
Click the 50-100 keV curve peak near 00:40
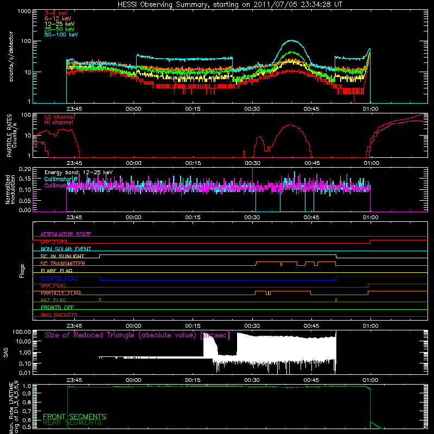coord(291,41)
